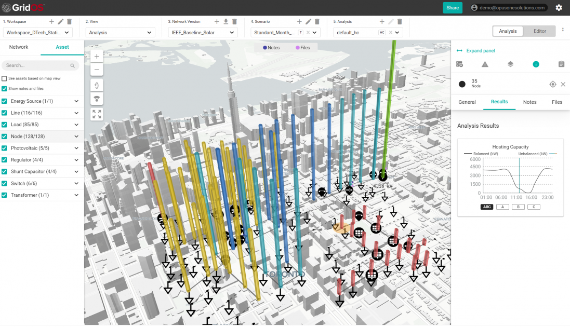Open the Notes tab for Node 35

pos(529,102)
